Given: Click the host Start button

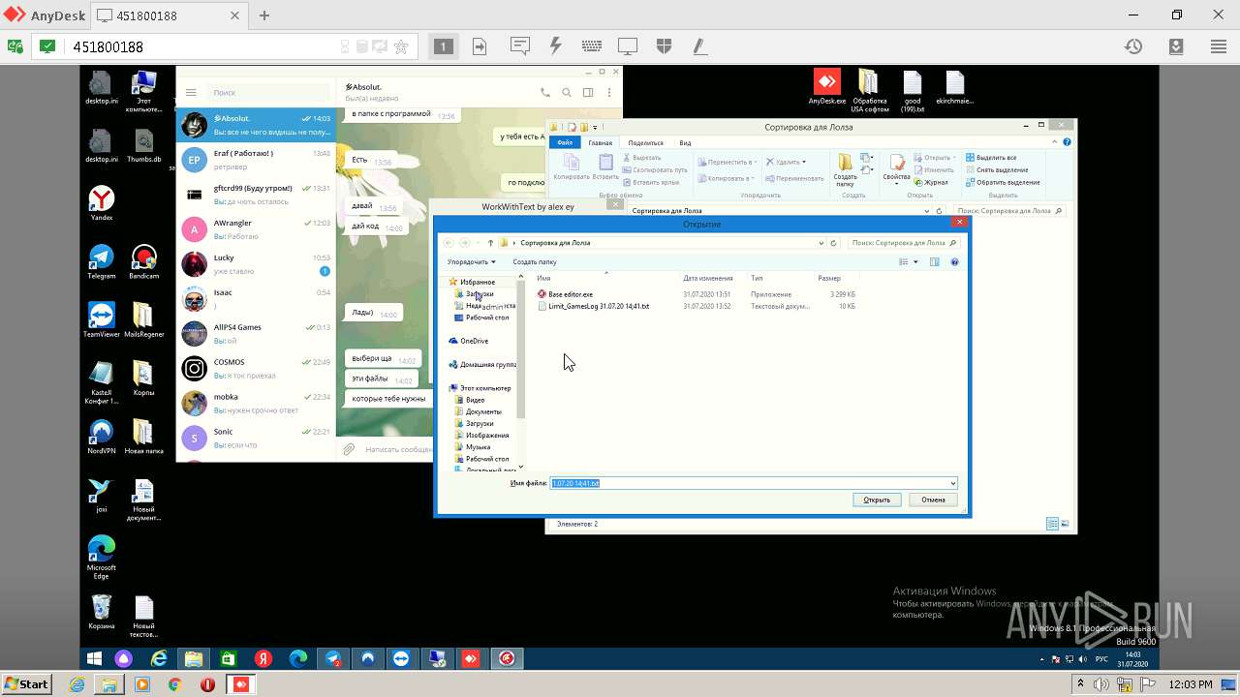Looking at the screenshot, I should pos(26,683).
